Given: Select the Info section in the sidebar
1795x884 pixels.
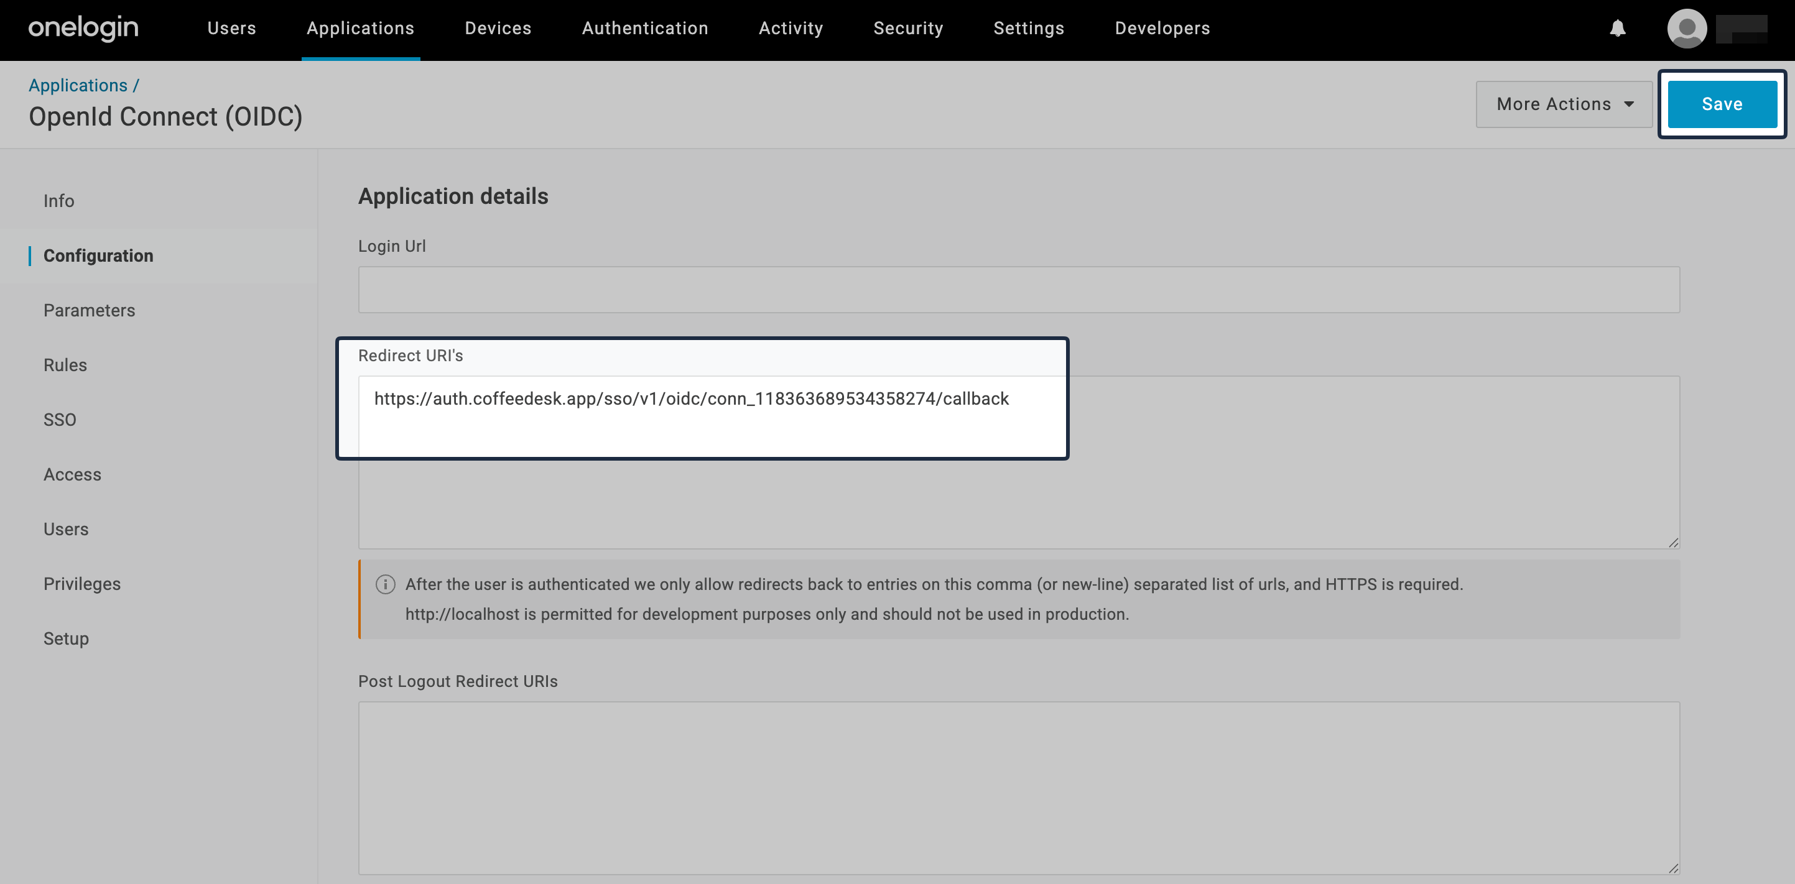Looking at the screenshot, I should coord(58,201).
